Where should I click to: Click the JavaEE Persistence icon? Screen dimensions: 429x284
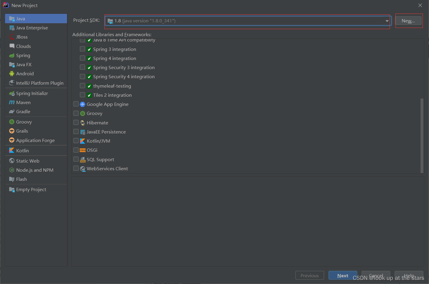(83, 132)
